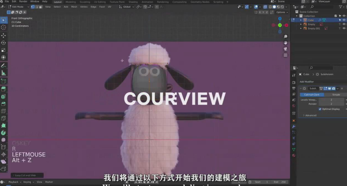Hide Empty.001 with its eye icon
Viewport: 347px width, 186px height.
(x=344, y=28)
